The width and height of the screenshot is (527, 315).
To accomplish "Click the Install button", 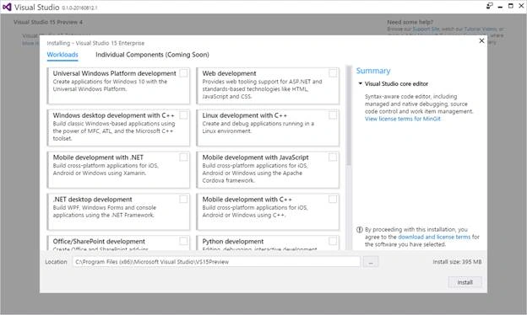I will point(465,282).
